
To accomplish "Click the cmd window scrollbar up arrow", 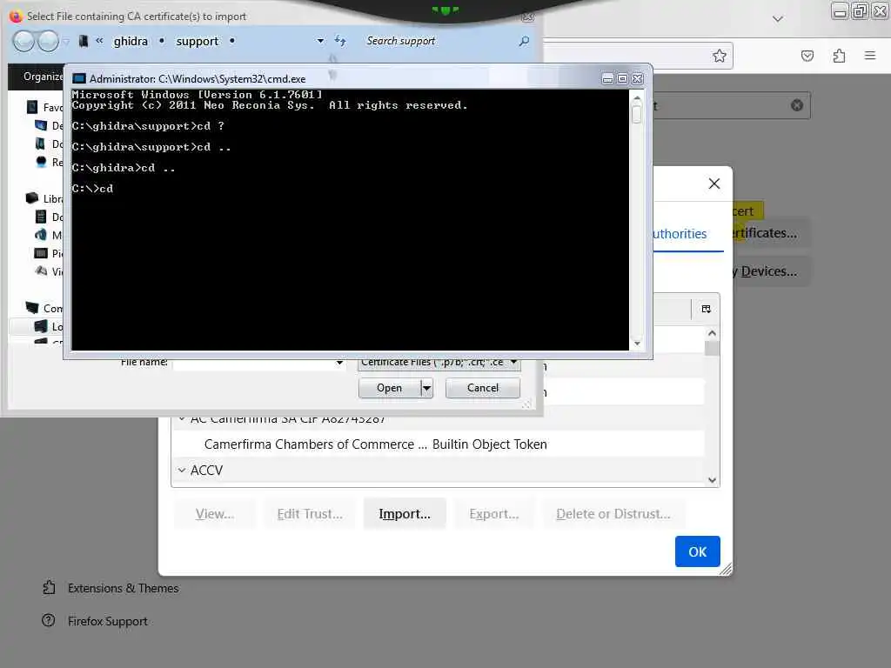I will [636, 97].
